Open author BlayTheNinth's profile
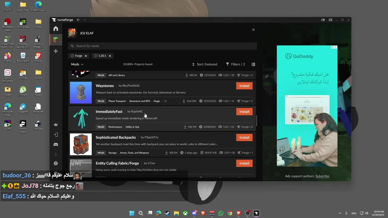 click(x=131, y=86)
